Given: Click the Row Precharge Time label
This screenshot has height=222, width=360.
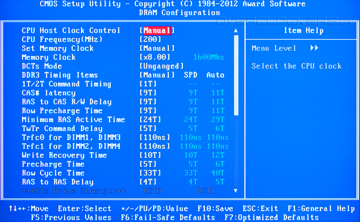Looking at the screenshot, I should click(x=62, y=111).
